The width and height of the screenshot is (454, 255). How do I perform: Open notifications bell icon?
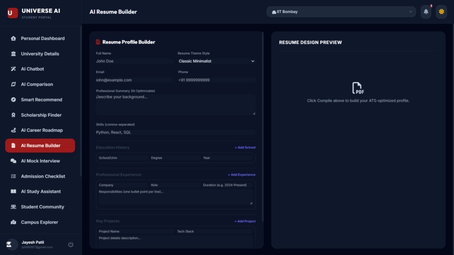click(x=426, y=12)
